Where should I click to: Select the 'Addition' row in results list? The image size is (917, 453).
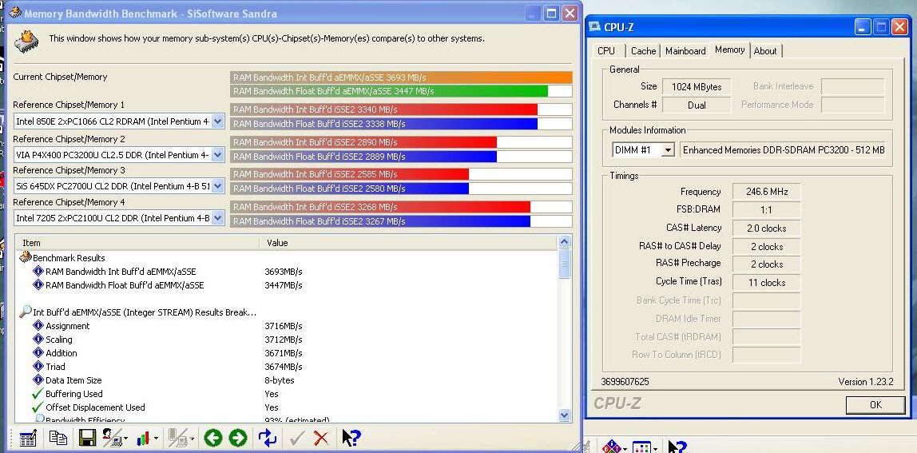[x=288, y=353]
